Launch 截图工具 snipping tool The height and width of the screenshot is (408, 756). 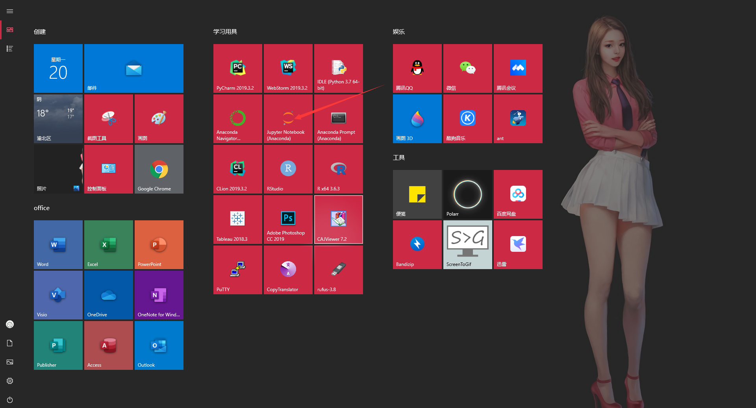(x=109, y=119)
